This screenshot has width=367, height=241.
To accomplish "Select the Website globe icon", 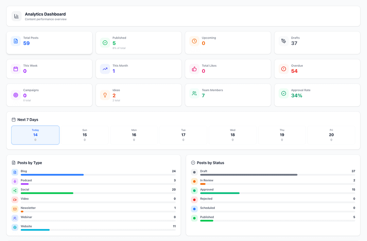I will coord(14,227).
